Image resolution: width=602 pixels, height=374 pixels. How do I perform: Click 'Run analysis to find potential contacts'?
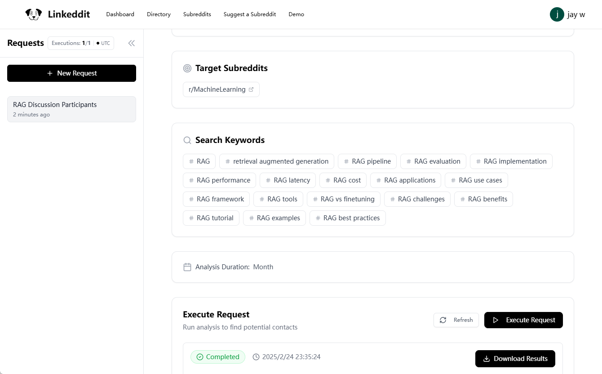pos(240,327)
